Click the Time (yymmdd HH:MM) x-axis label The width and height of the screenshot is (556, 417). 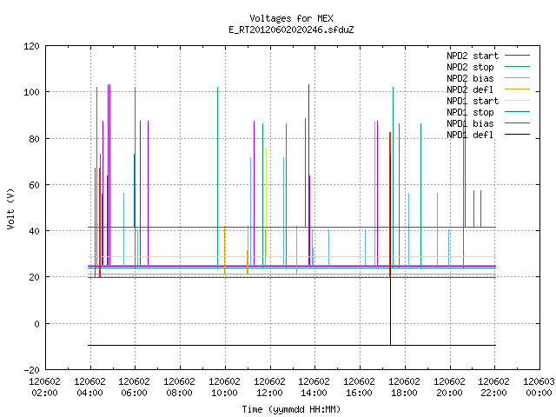pyautogui.click(x=291, y=409)
